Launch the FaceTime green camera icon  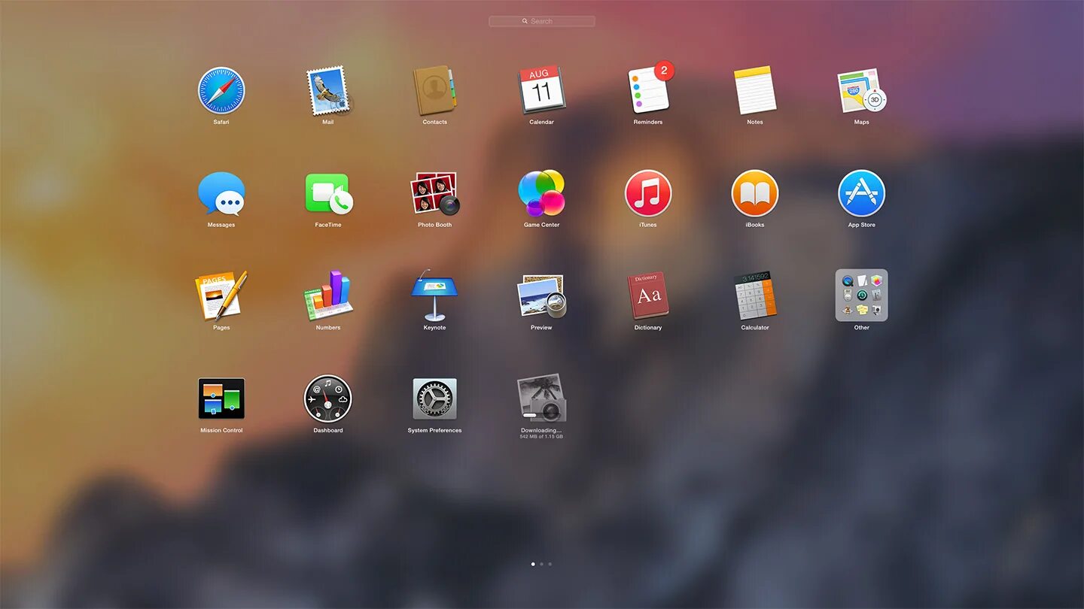tap(328, 193)
